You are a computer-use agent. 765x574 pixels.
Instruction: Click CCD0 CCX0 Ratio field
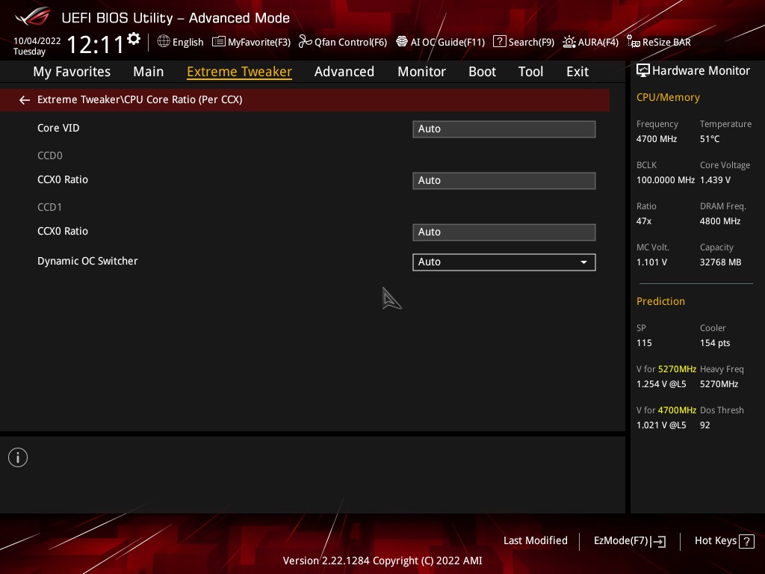(504, 181)
